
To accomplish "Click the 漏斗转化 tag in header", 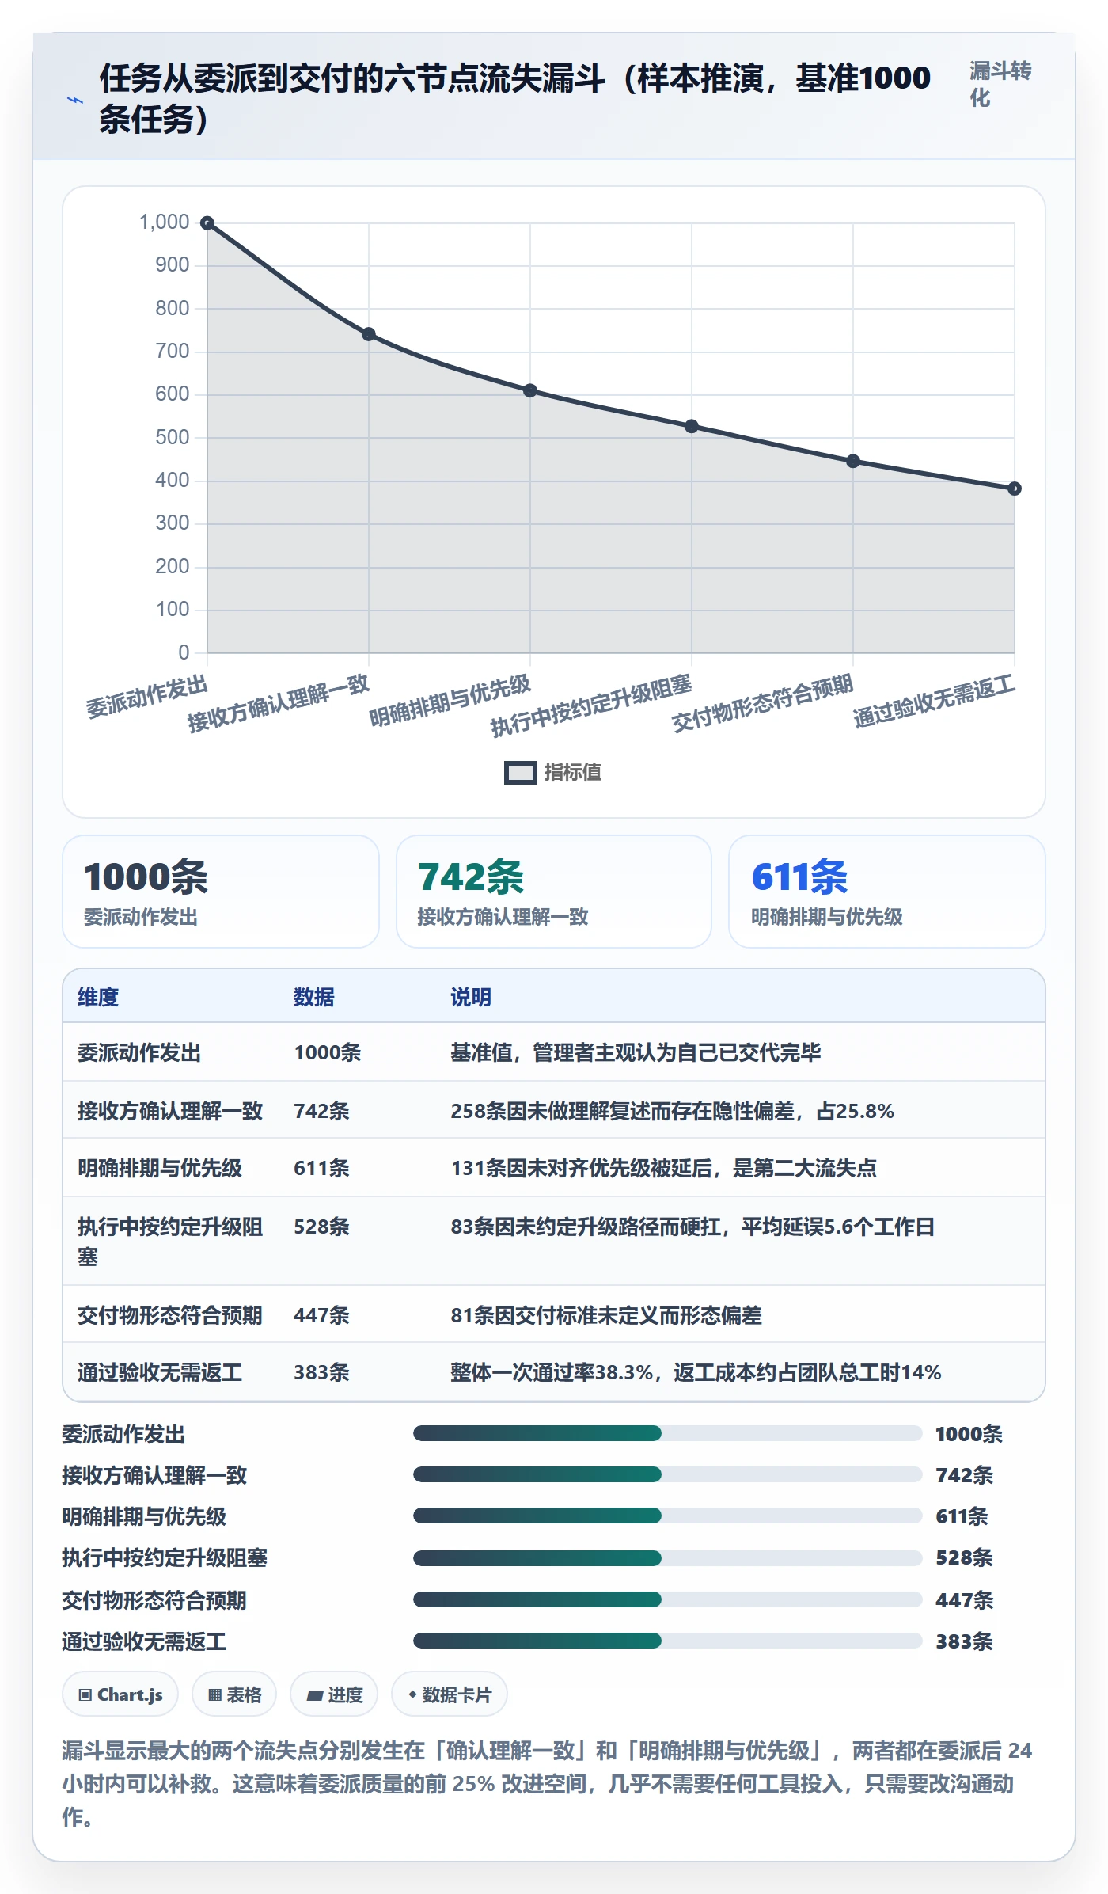I will coord(1000,84).
